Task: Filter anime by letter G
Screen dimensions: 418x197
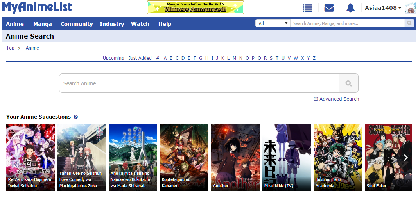Action: (x=201, y=58)
